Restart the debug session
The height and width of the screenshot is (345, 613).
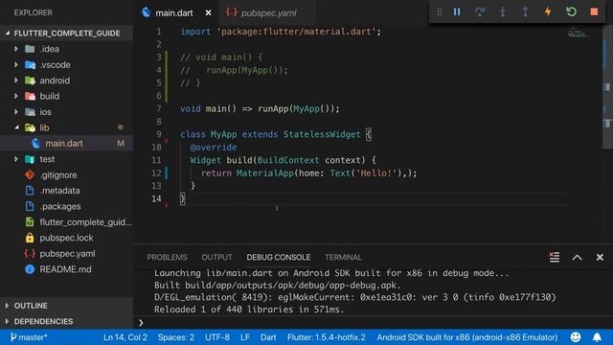click(571, 11)
